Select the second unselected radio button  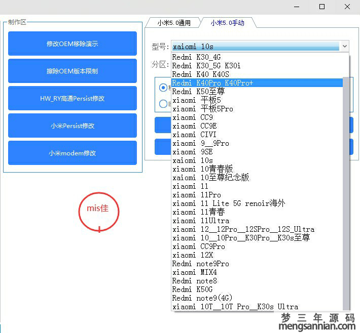(x=163, y=104)
